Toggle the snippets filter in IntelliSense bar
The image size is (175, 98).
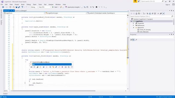(72, 67)
